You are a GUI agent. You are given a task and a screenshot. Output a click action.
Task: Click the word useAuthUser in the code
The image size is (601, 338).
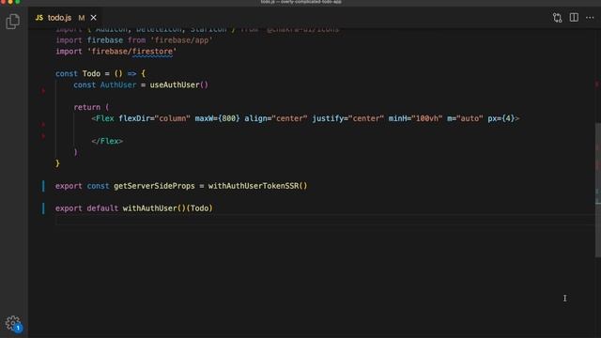pyautogui.click(x=175, y=84)
